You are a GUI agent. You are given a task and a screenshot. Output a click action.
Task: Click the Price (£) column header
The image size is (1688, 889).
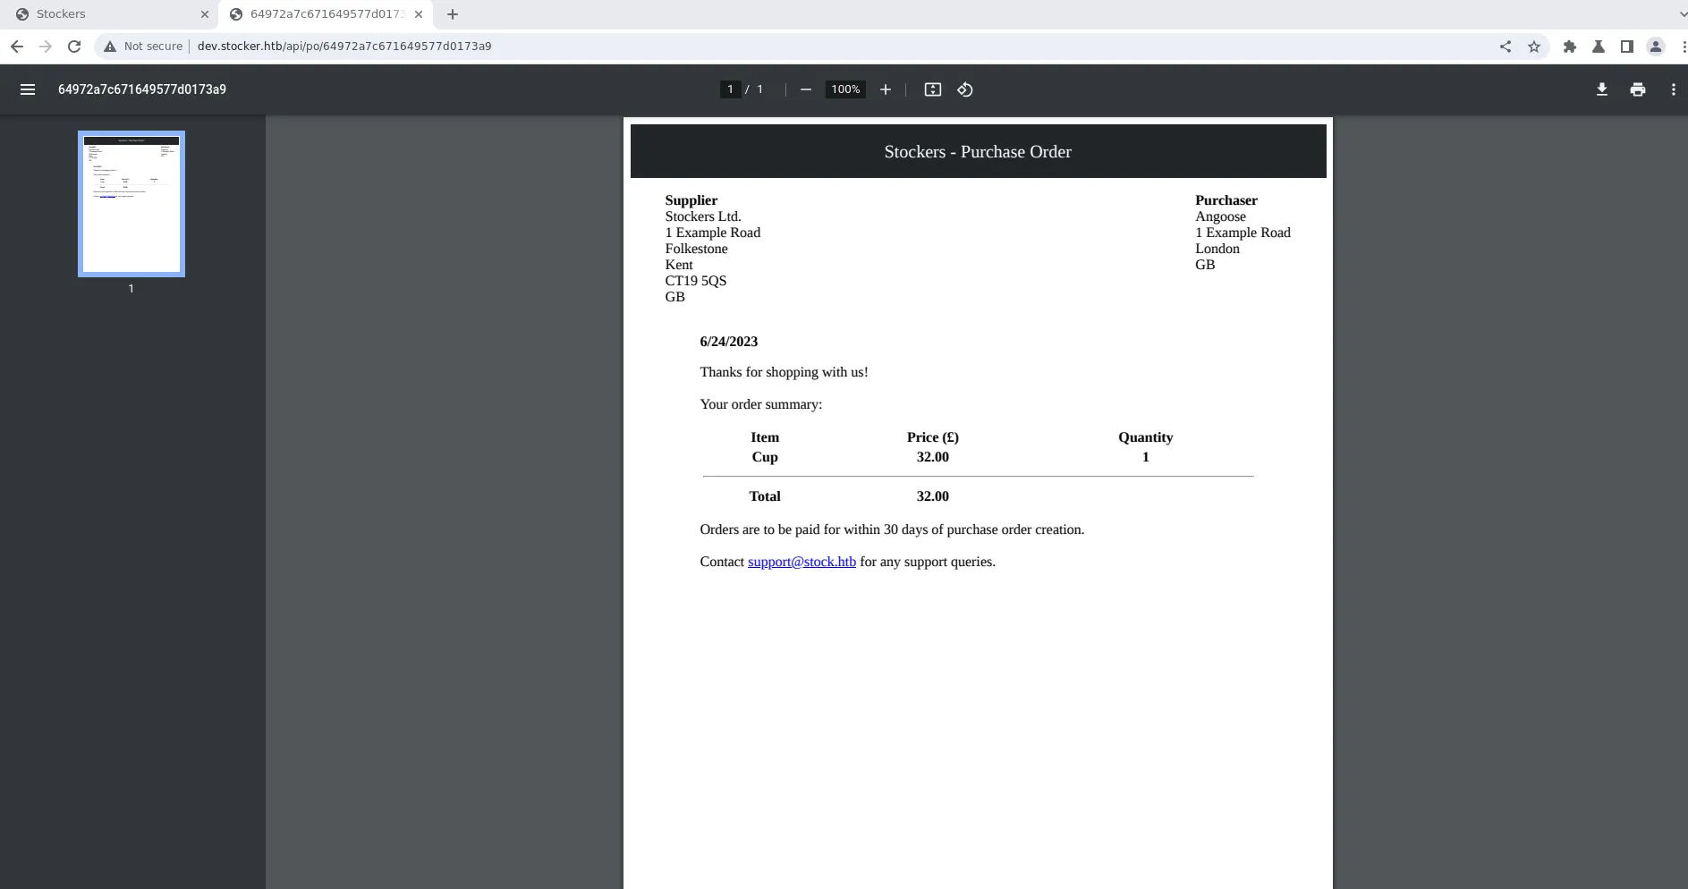coord(933,437)
